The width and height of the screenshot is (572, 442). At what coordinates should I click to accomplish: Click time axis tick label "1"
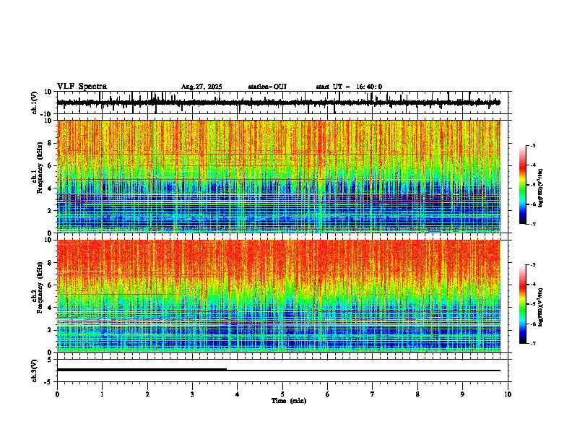102,394
